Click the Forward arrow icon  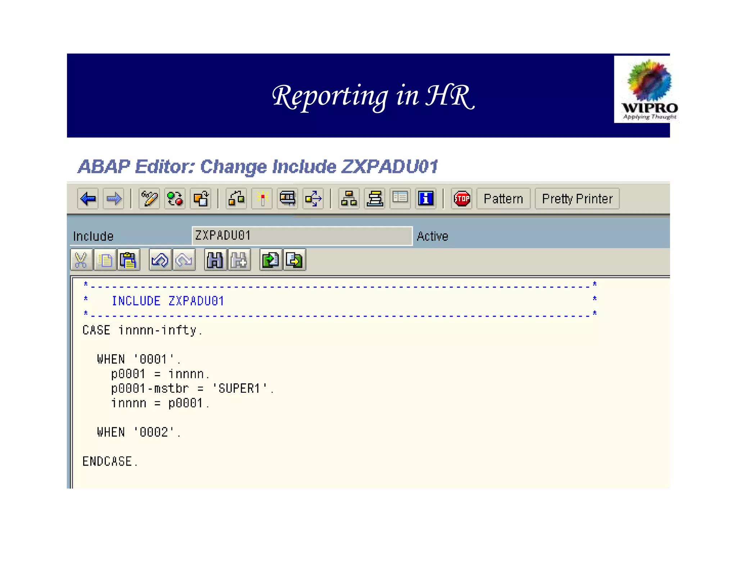pyautogui.click(x=114, y=199)
